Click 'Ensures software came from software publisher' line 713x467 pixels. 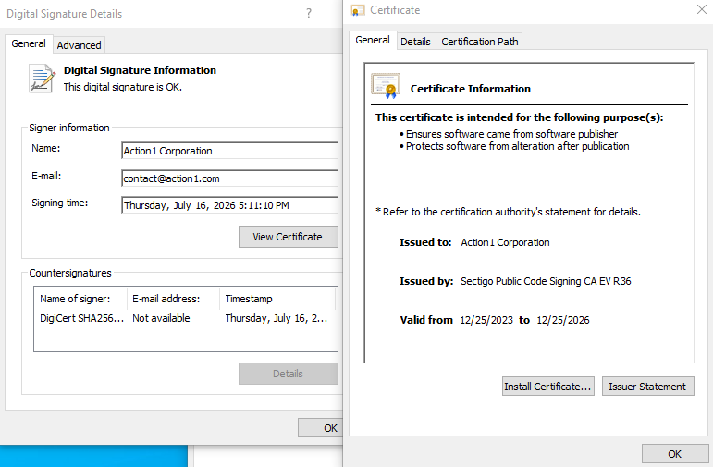[x=511, y=134]
